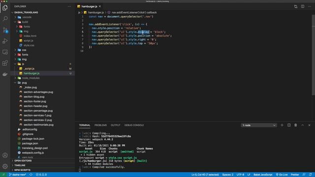Image resolution: width=315 pixels, height=177 pixels.
Task: Open the Docker view icon
Action: pos(5,74)
